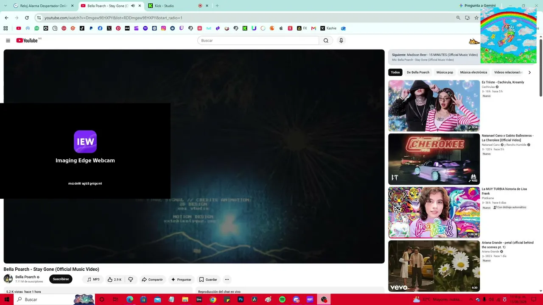The width and height of the screenshot is (543, 305).
Task: Select the Videos relacionados filter chip
Action: 508,72
